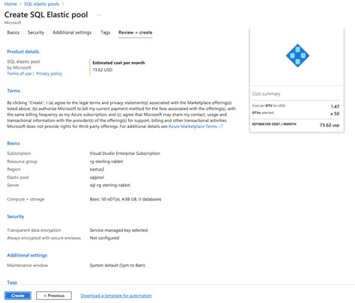Download a template for automation
Screen dimensions: 355x303
(x=116, y=296)
